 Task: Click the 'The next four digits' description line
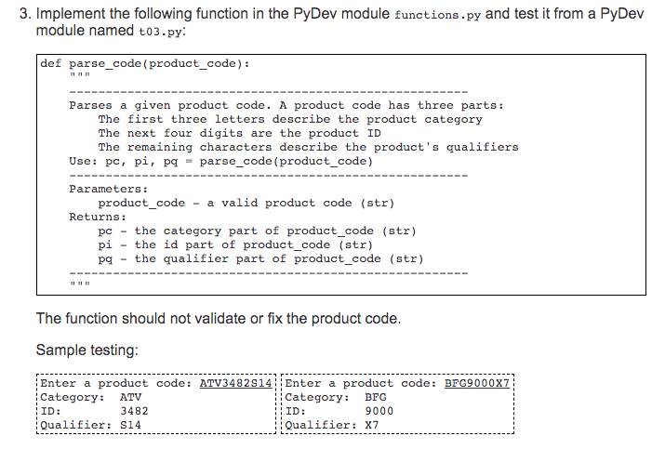pyautogui.click(x=240, y=134)
